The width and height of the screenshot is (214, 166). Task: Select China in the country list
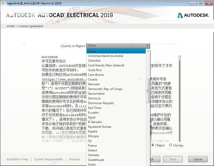[x=116, y=51]
